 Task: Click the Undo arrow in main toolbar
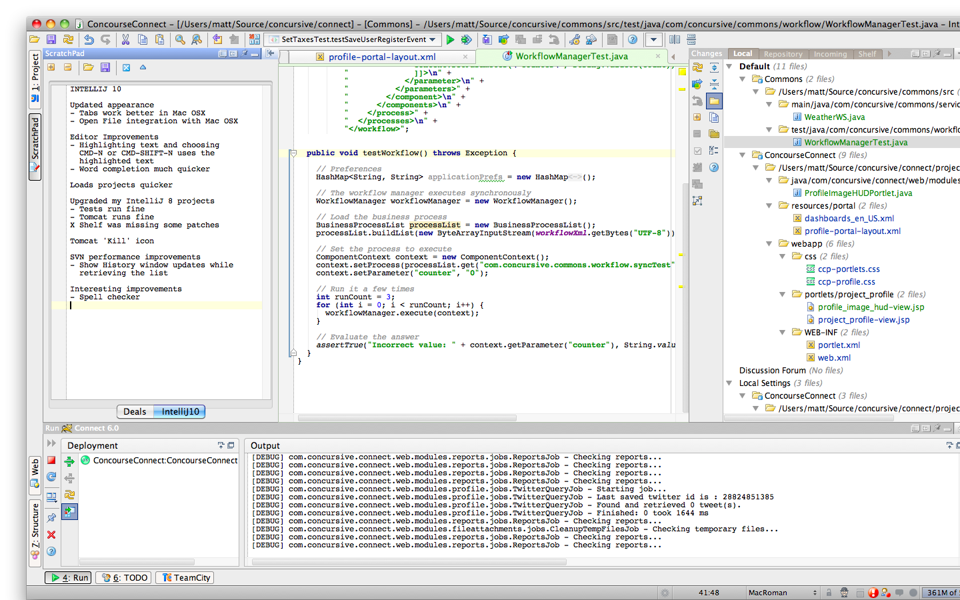[89, 40]
